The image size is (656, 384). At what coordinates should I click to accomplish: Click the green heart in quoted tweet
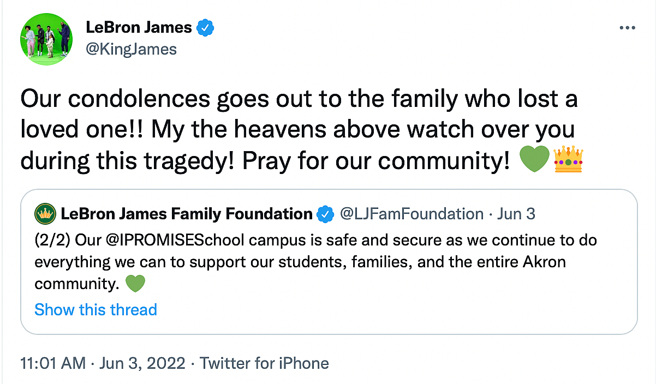pos(135,284)
